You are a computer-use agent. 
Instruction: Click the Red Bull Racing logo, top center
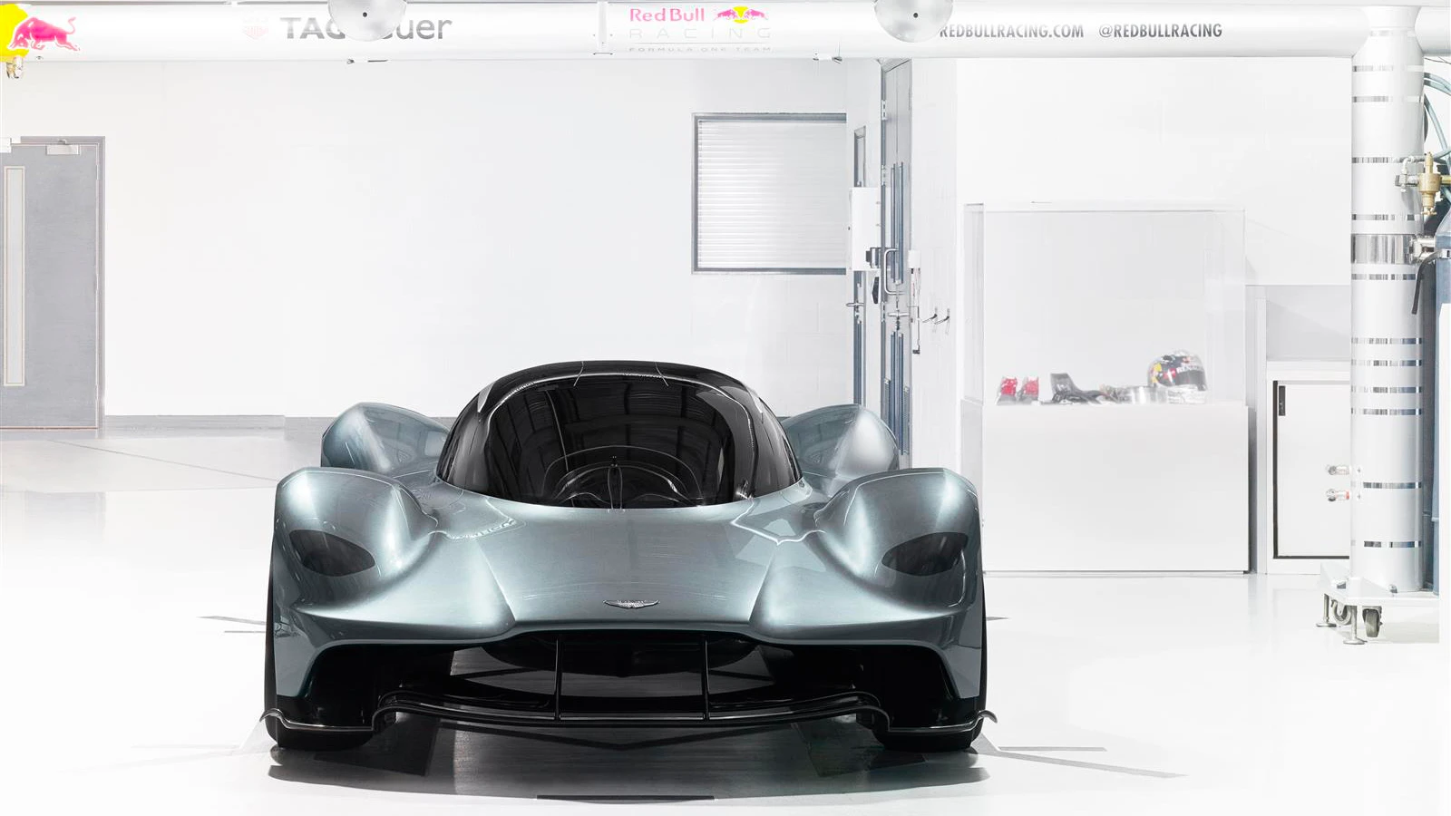[x=699, y=27]
